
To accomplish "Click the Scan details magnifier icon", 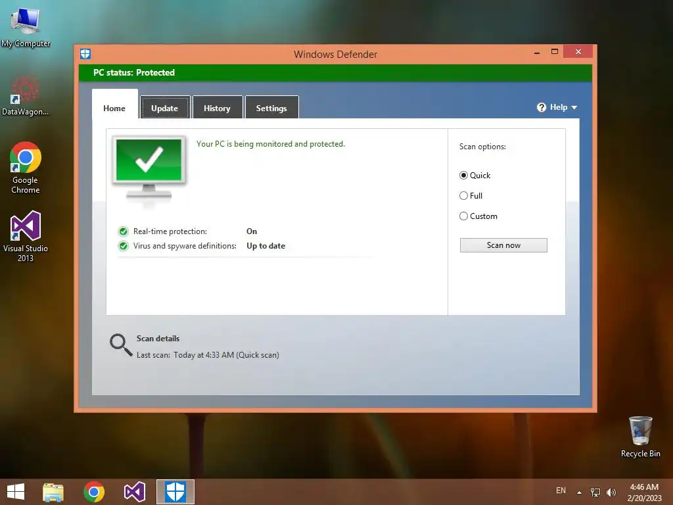I will [x=121, y=345].
